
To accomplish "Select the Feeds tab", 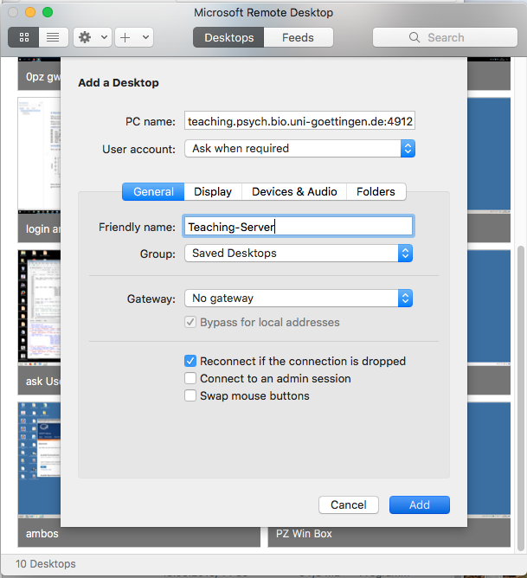I will (299, 37).
